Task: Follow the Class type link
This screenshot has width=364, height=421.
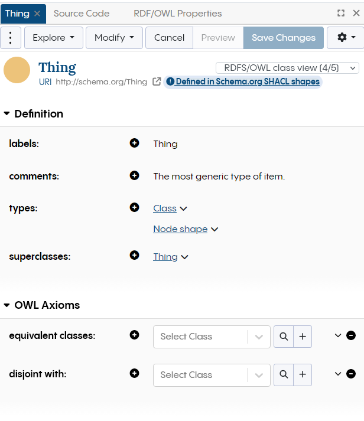Action: [x=165, y=208]
